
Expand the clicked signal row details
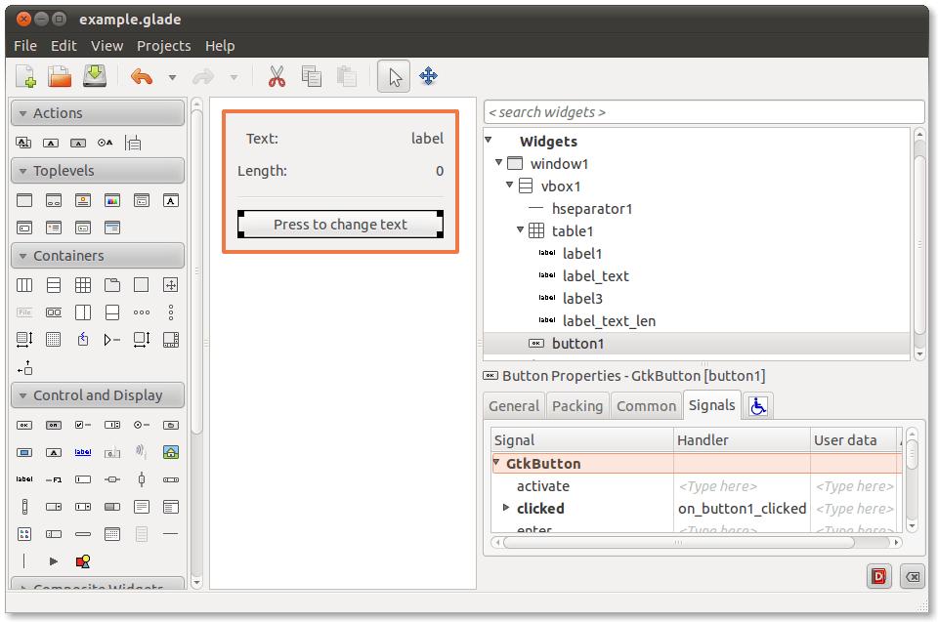504,509
